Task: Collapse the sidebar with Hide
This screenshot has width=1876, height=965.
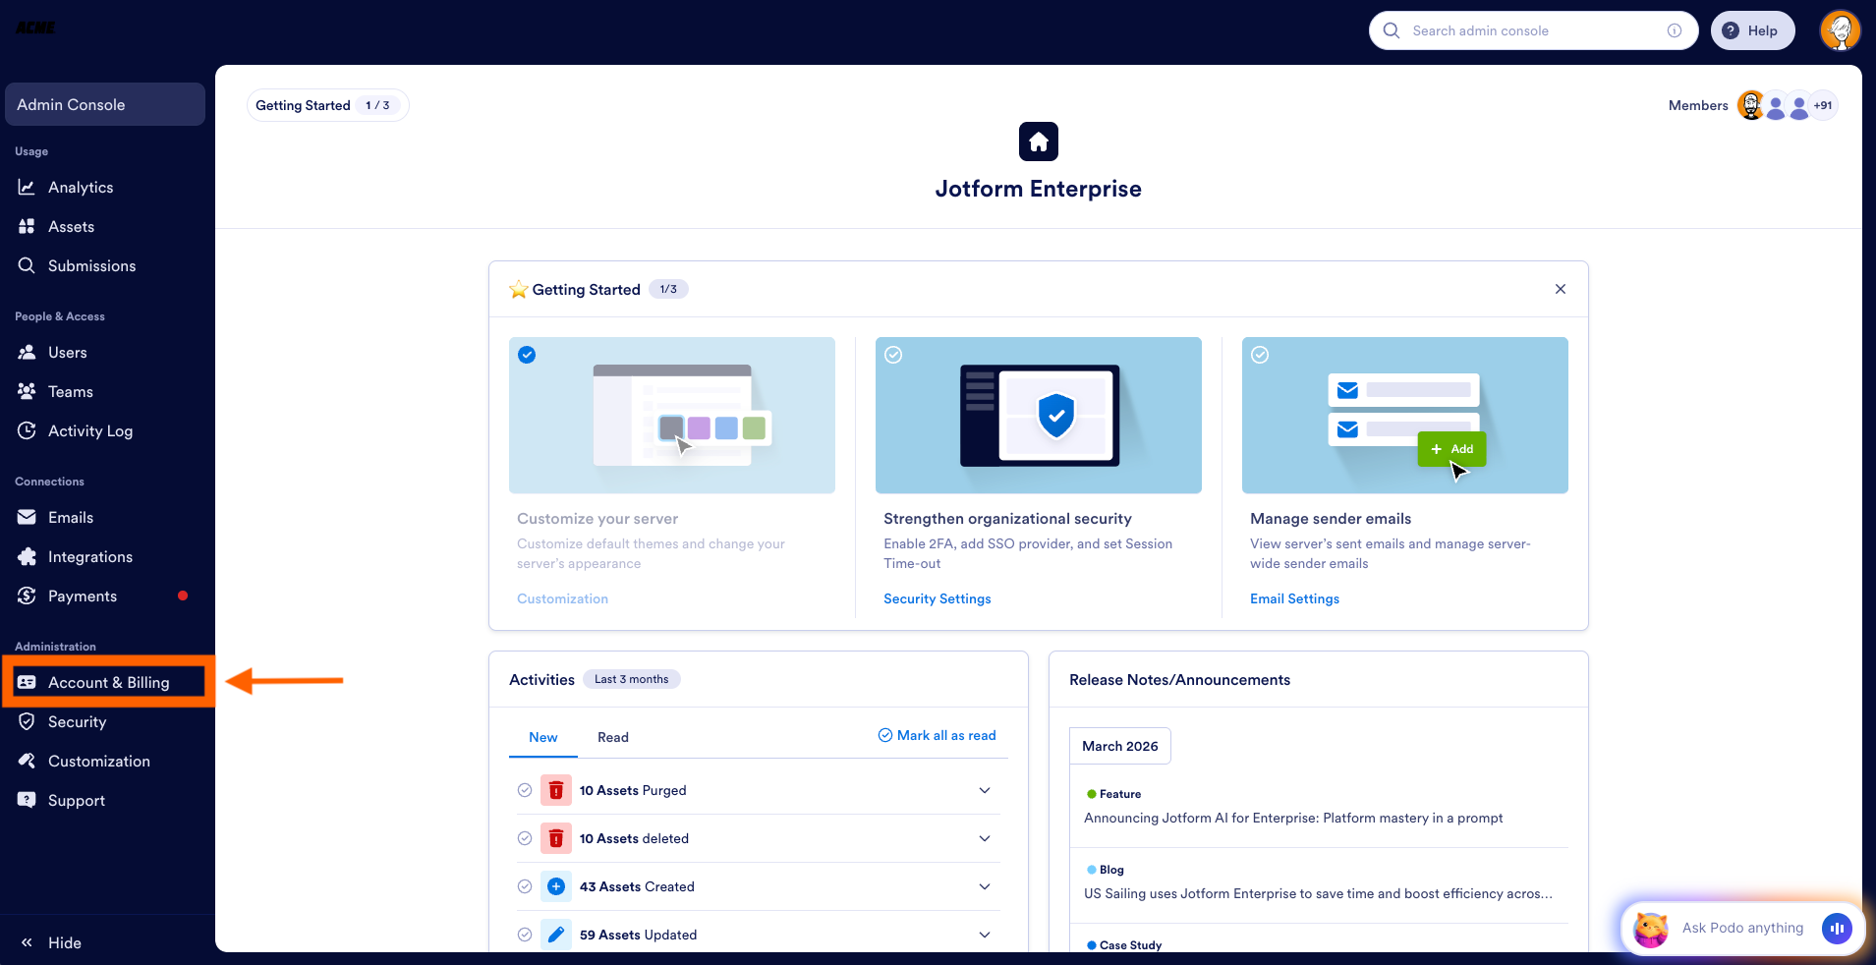Action: click(51, 942)
